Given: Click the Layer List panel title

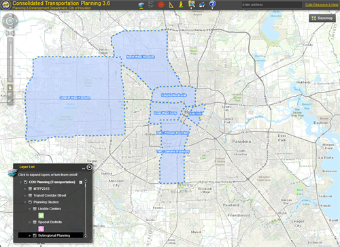Looking at the screenshot, I should click(27, 167).
